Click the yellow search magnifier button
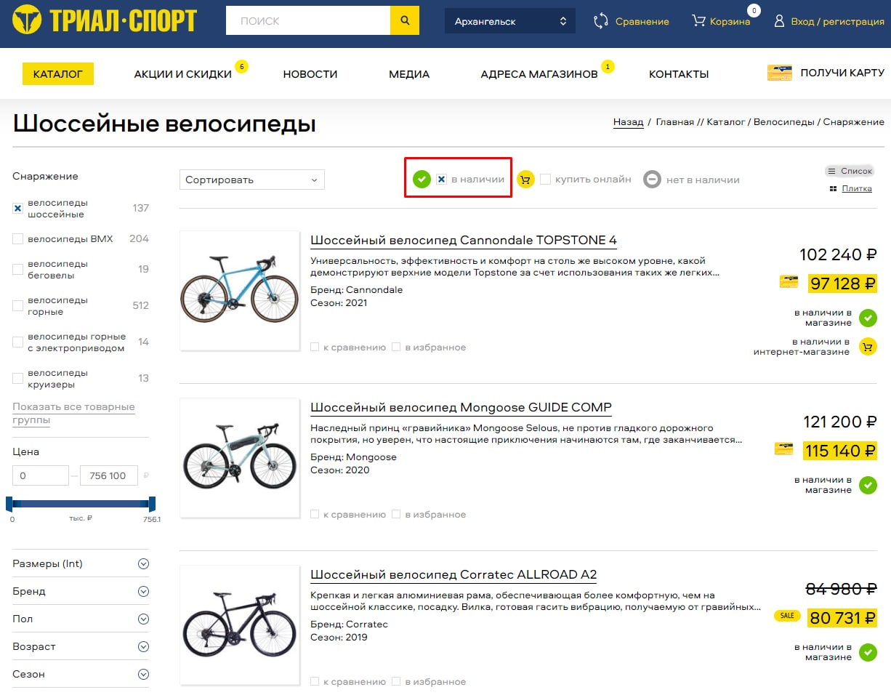This screenshot has height=695, width=891. tap(405, 20)
